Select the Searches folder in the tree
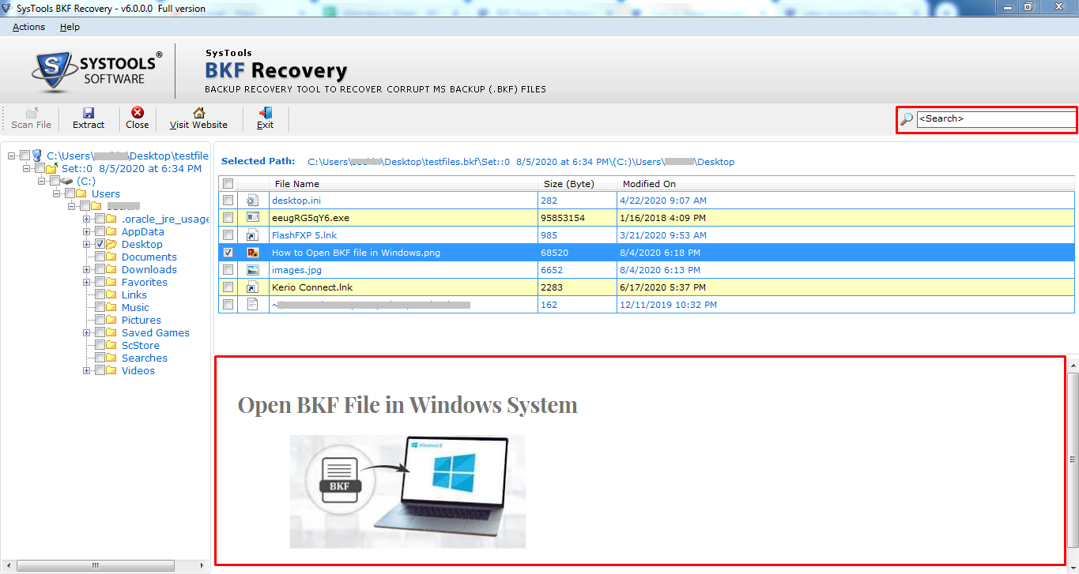1079x574 pixels. click(x=145, y=358)
